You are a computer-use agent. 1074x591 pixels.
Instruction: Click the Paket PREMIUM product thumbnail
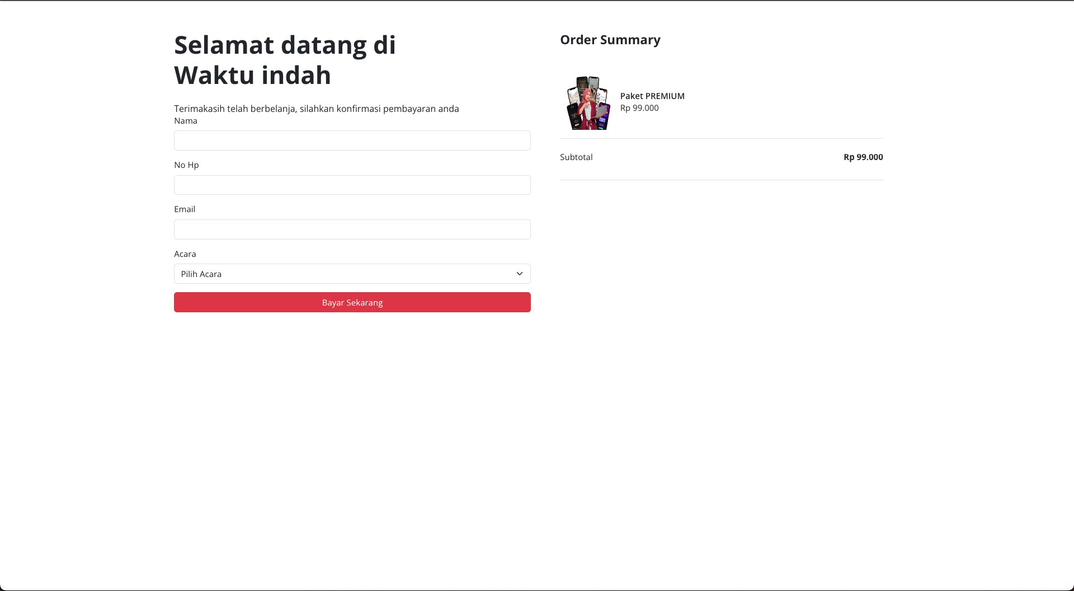(588, 103)
